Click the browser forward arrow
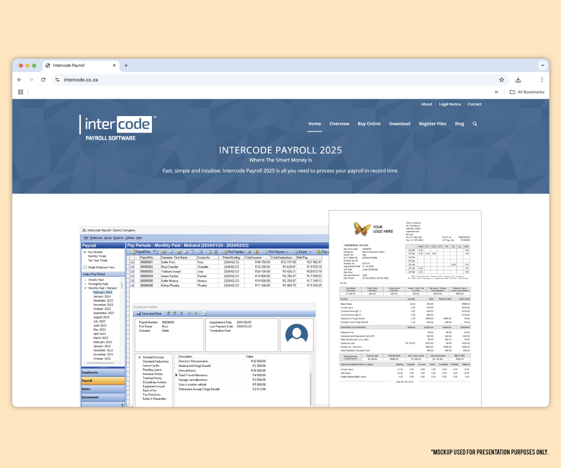 click(31, 80)
